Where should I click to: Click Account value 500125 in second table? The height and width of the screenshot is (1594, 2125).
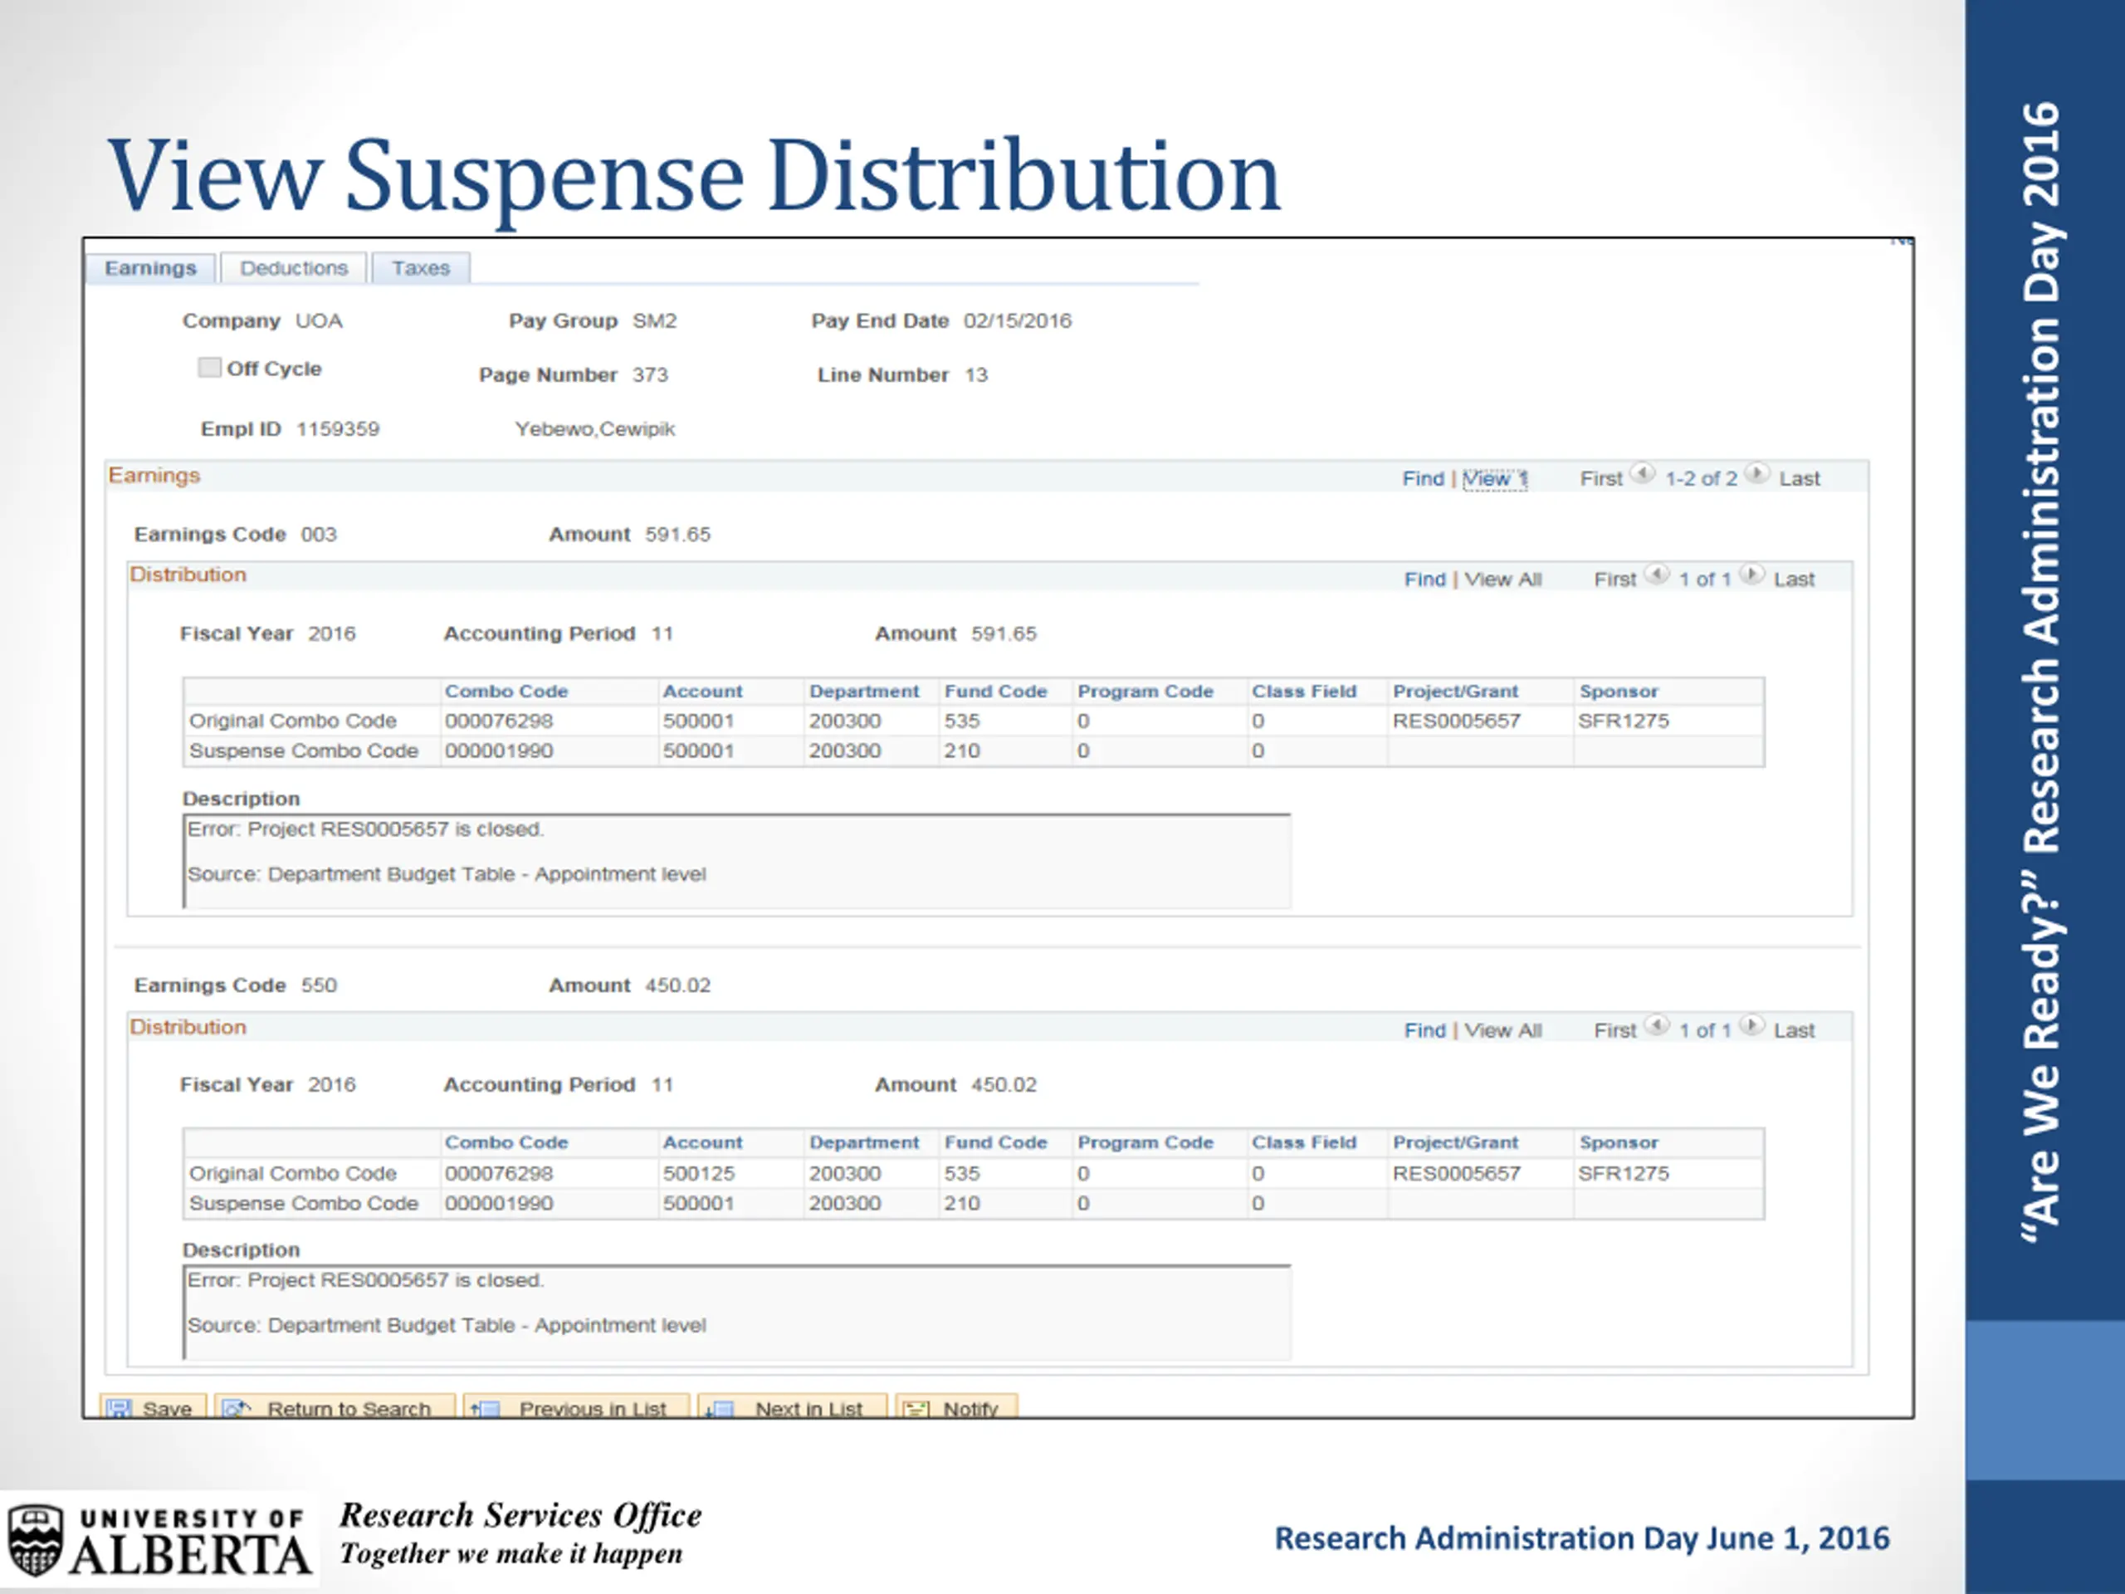point(698,1173)
